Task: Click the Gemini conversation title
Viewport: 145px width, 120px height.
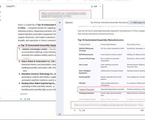Action: click(109, 23)
